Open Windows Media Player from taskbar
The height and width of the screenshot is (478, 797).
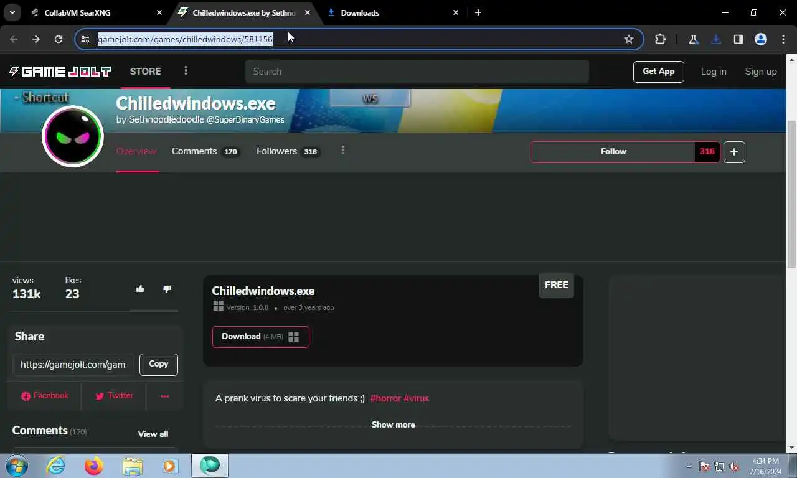point(170,466)
